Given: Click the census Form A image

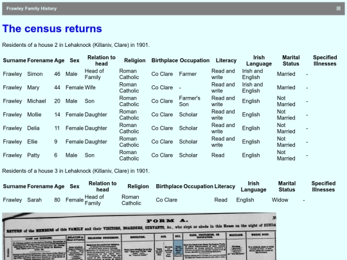Looking at the screenshot, I should click(139, 236).
